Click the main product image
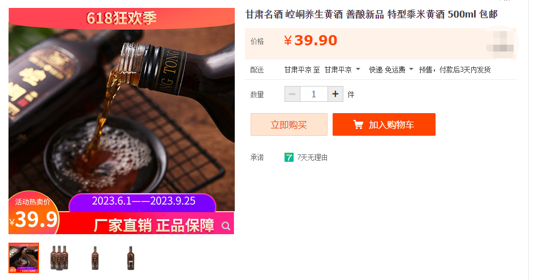Image resolution: width=534 pixels, height=280 pixels. [x=122, y=121]
